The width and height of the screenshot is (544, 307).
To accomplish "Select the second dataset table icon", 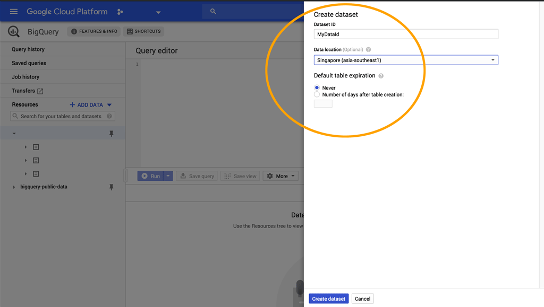I will pos(36,160).
